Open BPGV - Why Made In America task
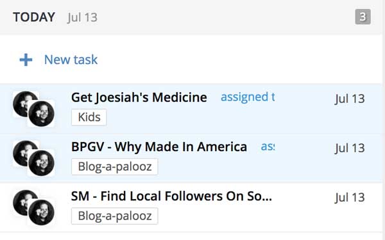The width and height of the screenshot is (385, 240). coord(159,147)
